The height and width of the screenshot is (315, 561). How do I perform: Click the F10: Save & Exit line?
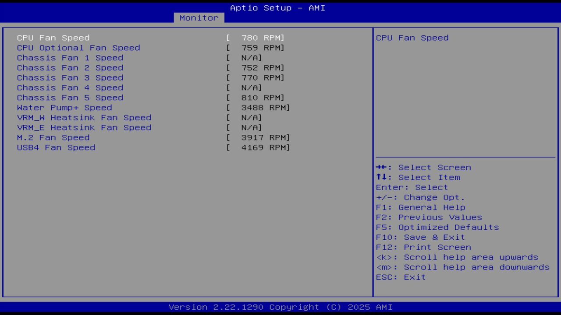(421, 238)
